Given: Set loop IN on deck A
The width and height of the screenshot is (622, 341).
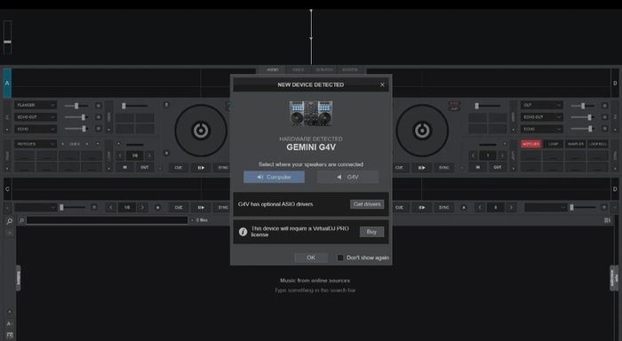Looking at the screenshot, I should tap(125, 167).
